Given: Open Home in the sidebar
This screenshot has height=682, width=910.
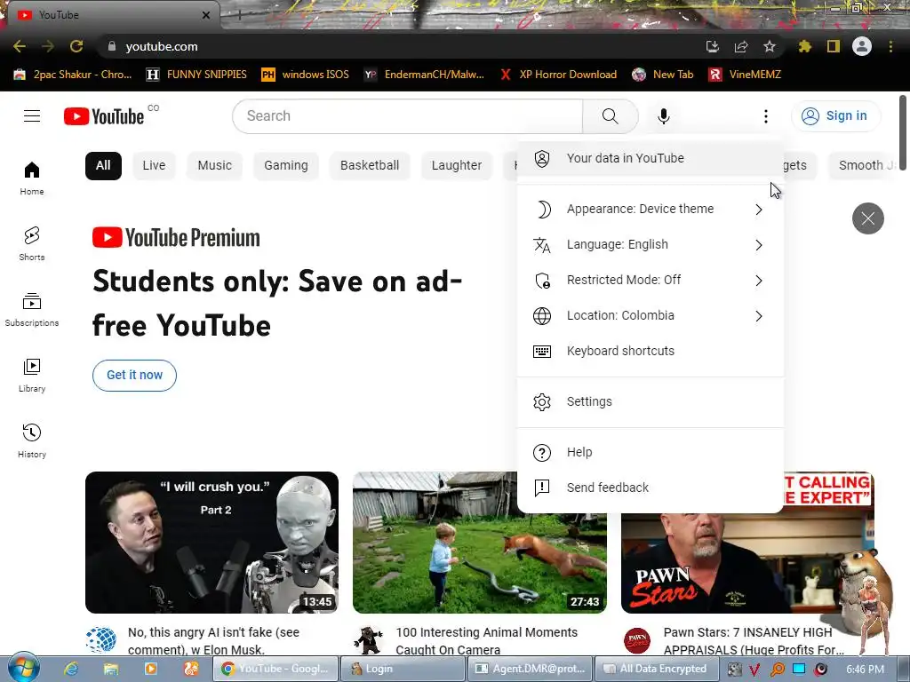Looking at the screenshot, I should pos(32,178).
